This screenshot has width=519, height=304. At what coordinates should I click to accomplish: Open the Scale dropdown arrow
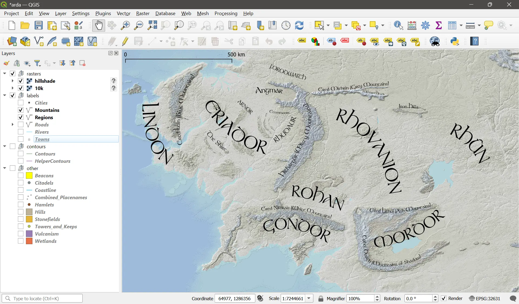(309, 298)
